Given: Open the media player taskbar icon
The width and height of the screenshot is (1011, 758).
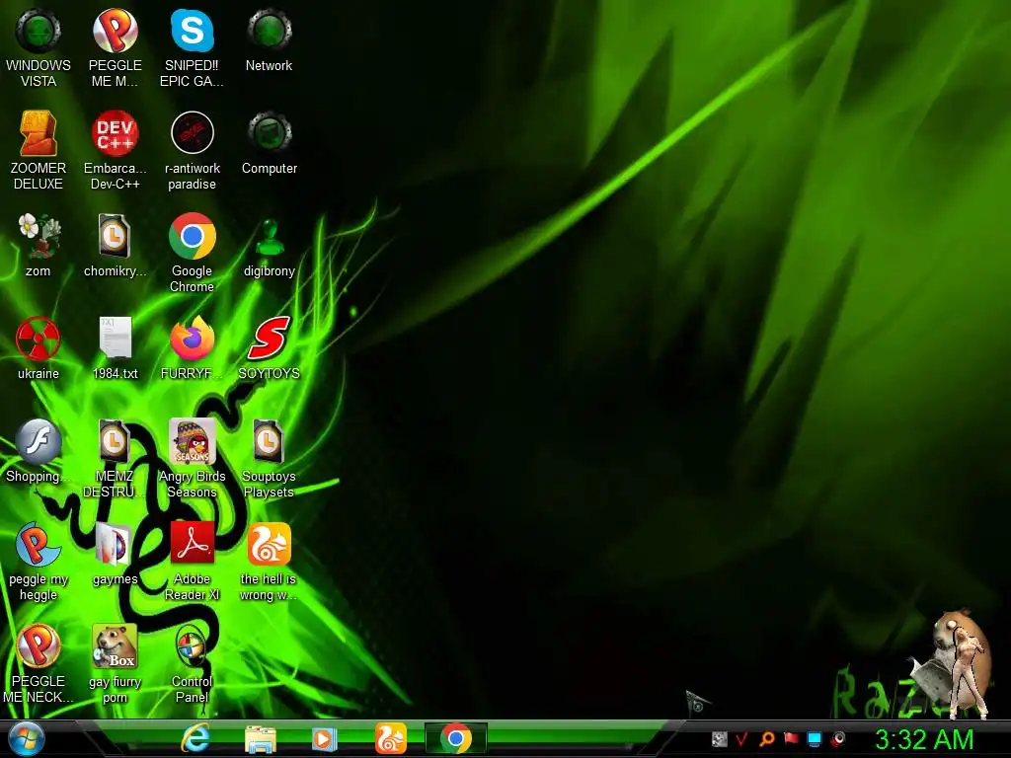Looking at the screenshot, I should [324, 739].
